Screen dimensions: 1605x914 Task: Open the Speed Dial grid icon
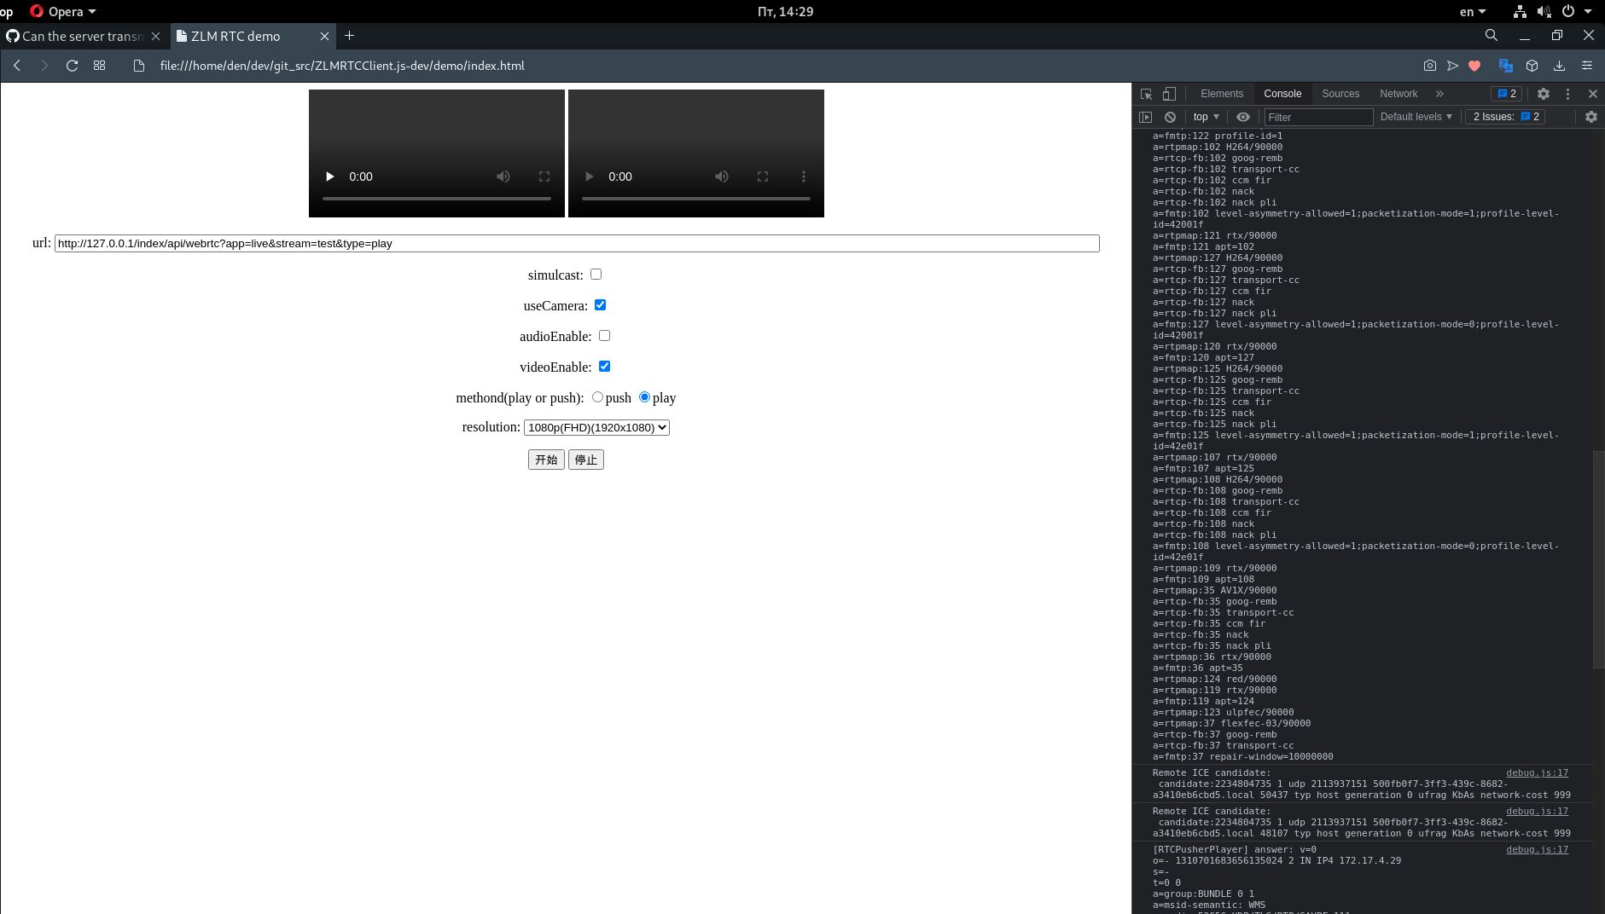click(x=100, y=66)
